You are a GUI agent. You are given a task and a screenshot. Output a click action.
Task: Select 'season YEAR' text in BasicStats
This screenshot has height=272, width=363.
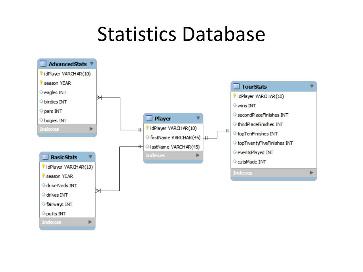pos(60,176)
